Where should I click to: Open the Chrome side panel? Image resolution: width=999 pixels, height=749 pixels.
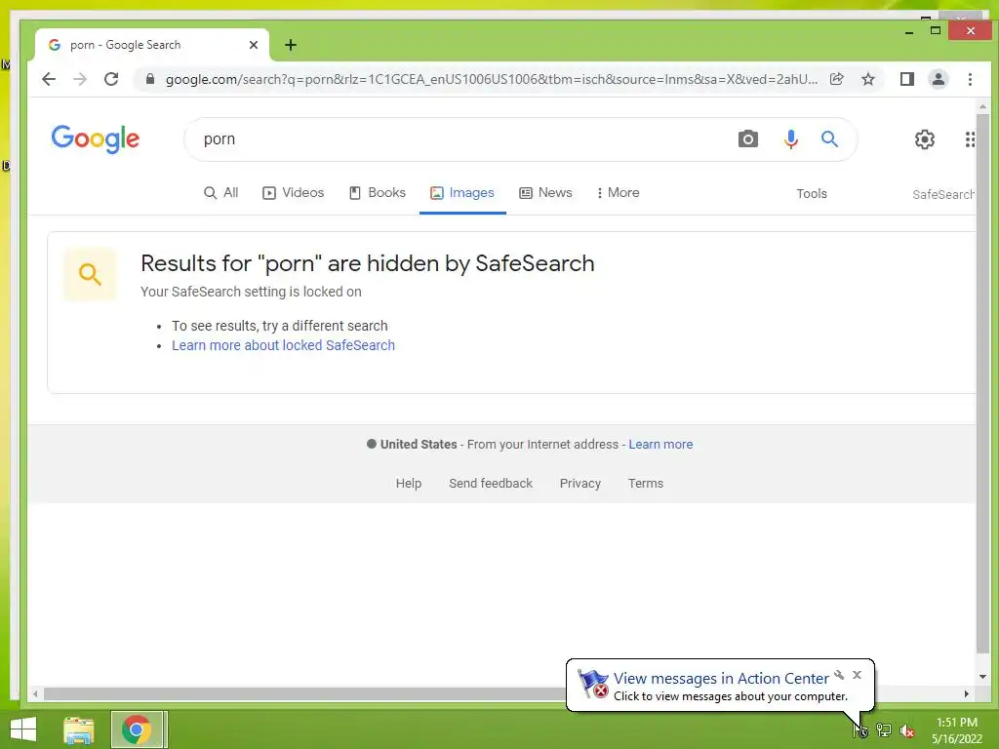click(906, 79)
